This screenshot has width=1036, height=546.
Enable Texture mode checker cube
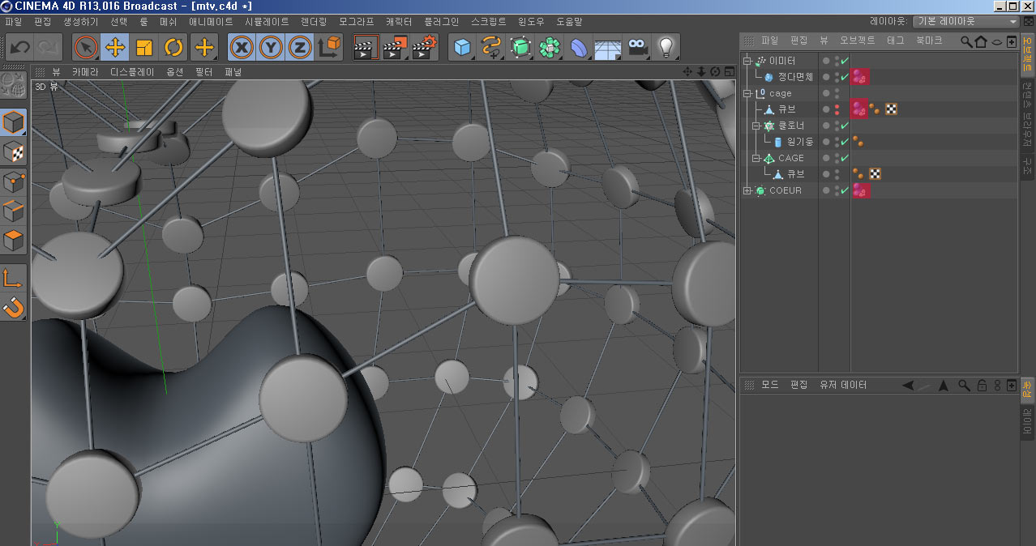(14, 151)
